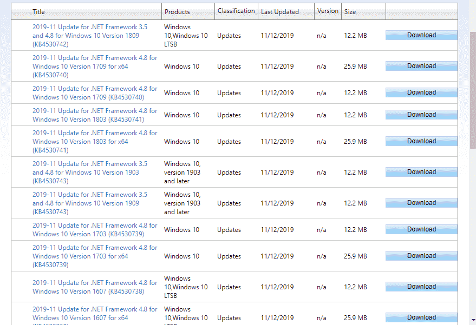Click the vertical scrollbar thumb

473,90
